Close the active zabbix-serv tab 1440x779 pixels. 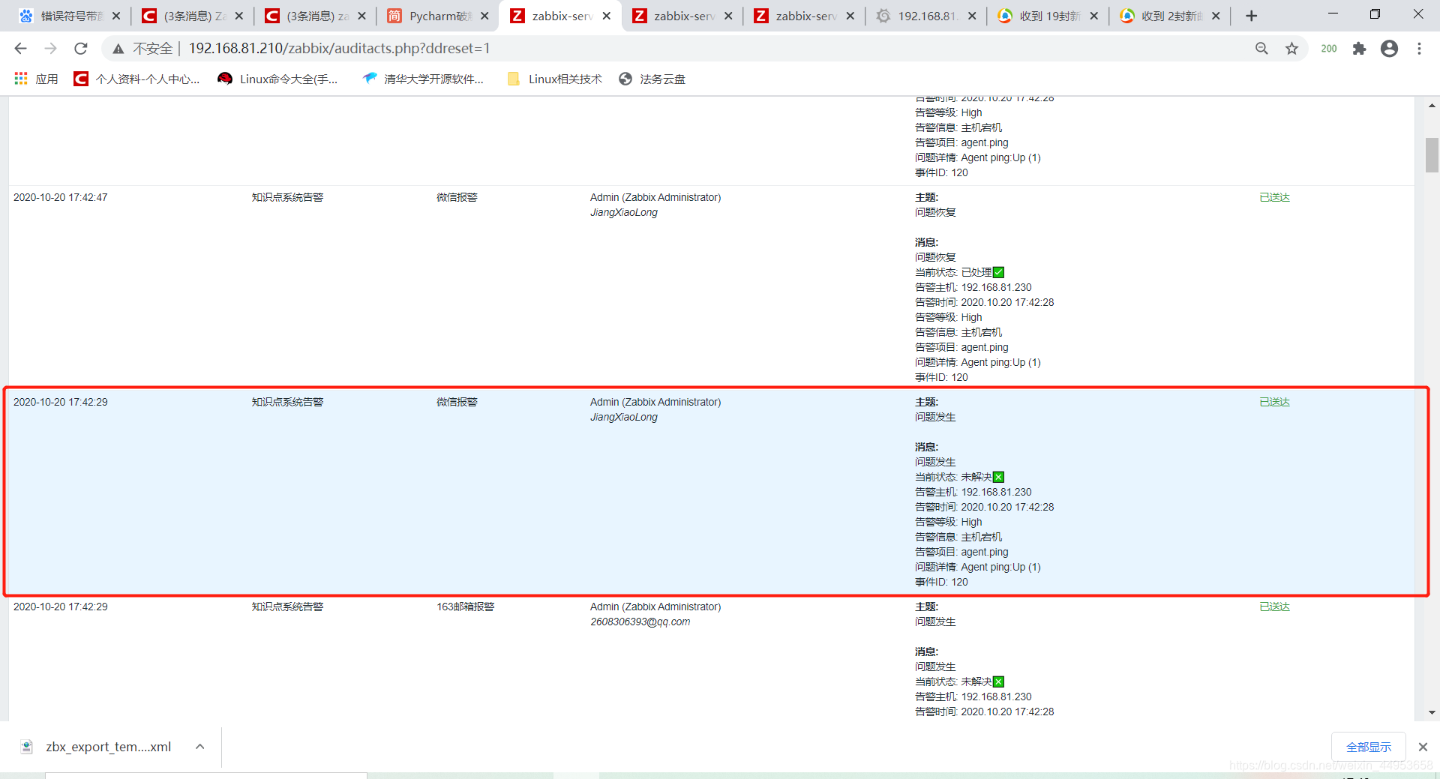point(606,16)
